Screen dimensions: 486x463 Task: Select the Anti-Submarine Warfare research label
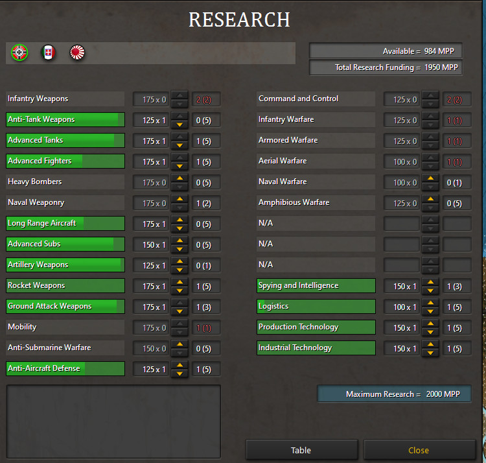tap(65, 348)
